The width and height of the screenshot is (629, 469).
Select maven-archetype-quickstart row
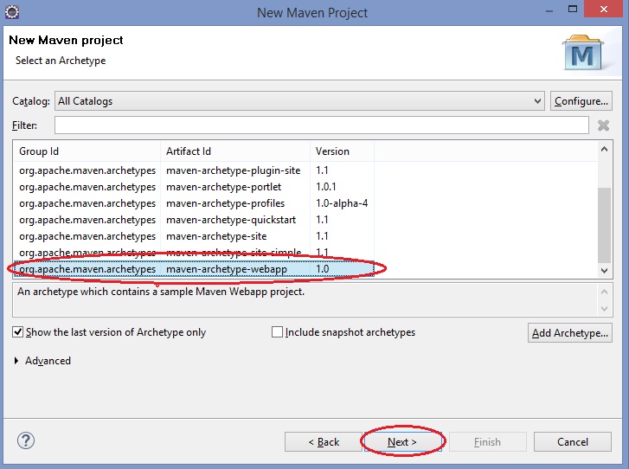(193, 220)
